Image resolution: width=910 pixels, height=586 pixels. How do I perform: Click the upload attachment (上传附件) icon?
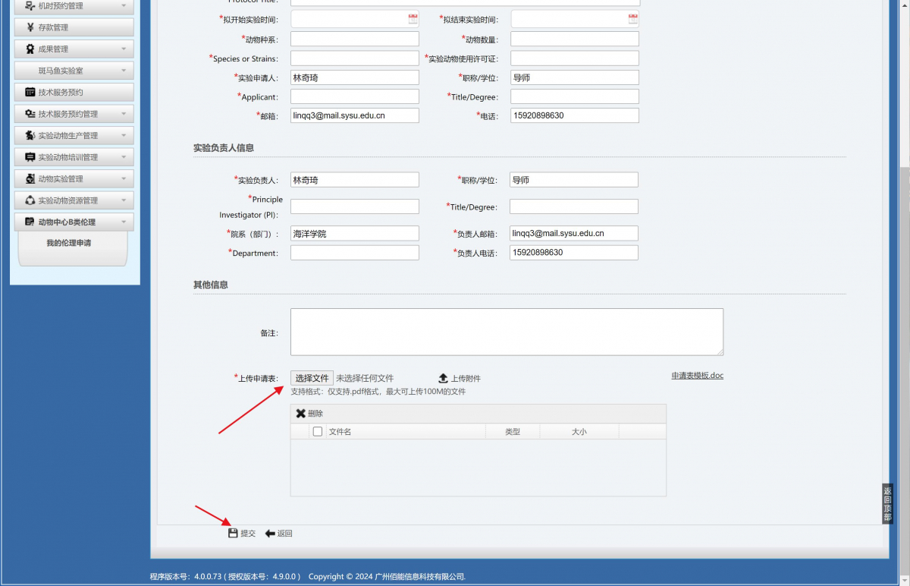pos(444,378)
